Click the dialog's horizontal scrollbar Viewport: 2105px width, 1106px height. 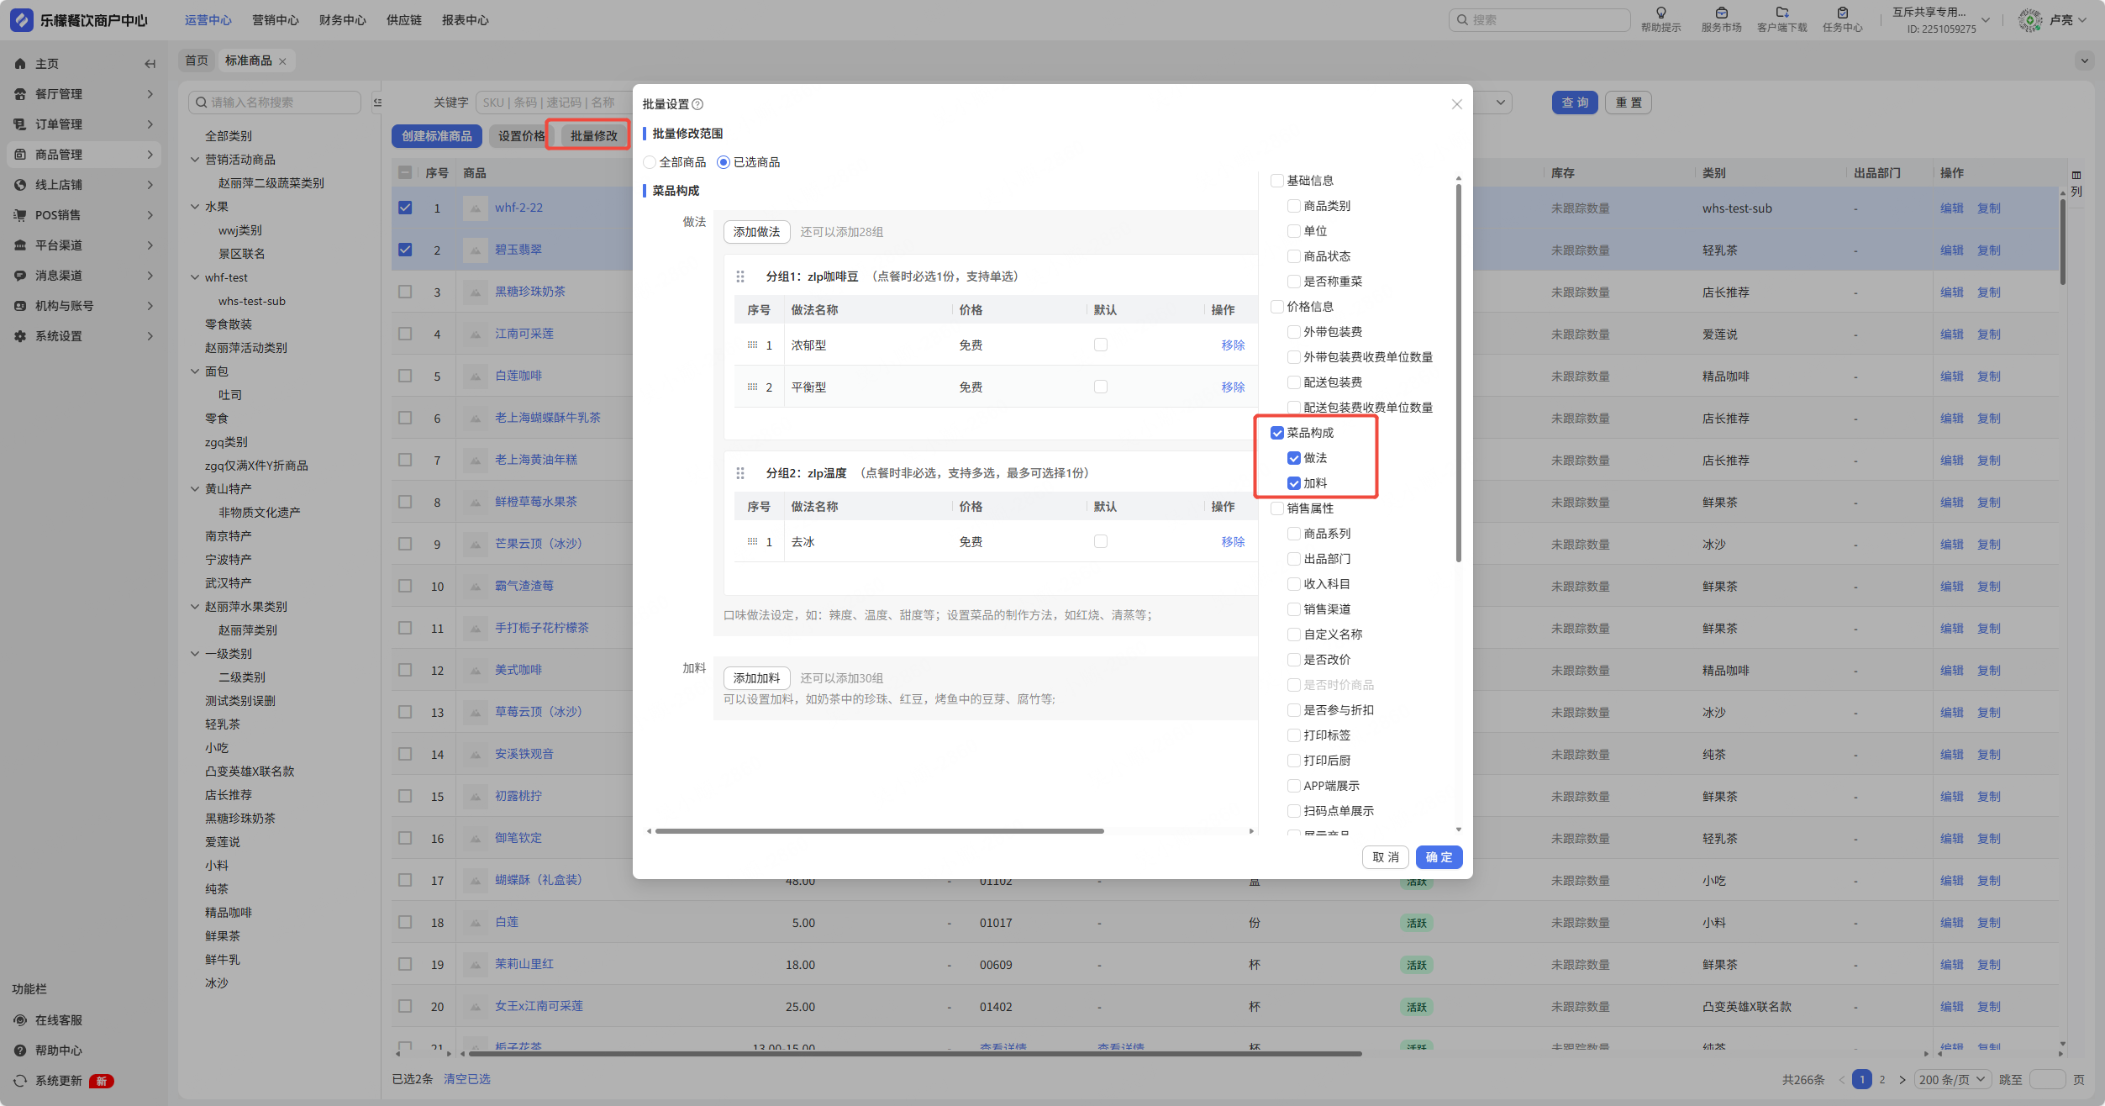point(879,831)
